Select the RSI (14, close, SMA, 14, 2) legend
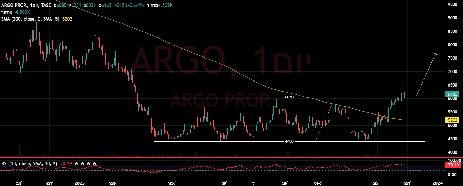Screen dimensions: 463x186 coord(29,164)
